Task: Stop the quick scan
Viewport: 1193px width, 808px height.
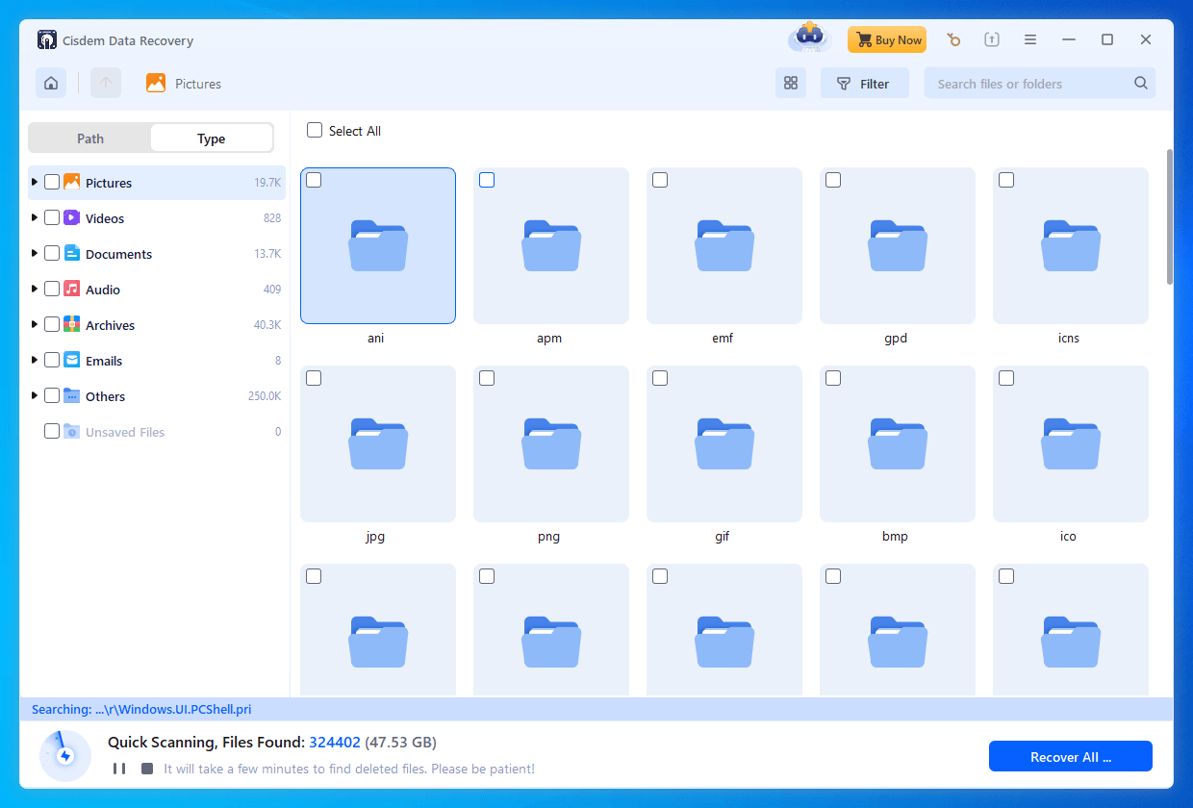Action: click(146, 768)
